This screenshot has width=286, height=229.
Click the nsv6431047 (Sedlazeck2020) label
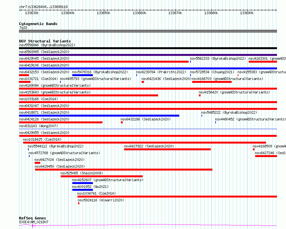coord(44,106)
